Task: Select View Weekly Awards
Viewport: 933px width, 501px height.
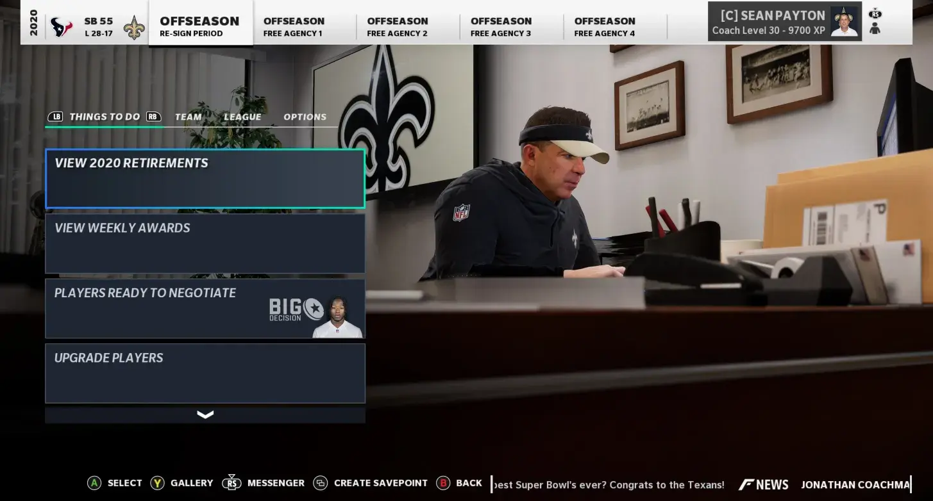Action: click(205, 243)
